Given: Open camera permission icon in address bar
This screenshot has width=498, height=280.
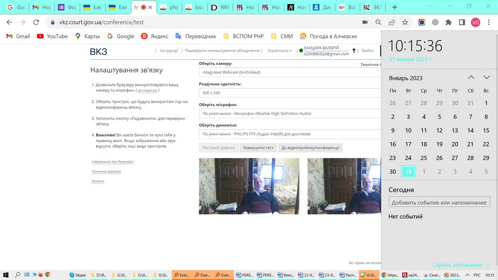Looking at the screenshot, I should 365,22.
